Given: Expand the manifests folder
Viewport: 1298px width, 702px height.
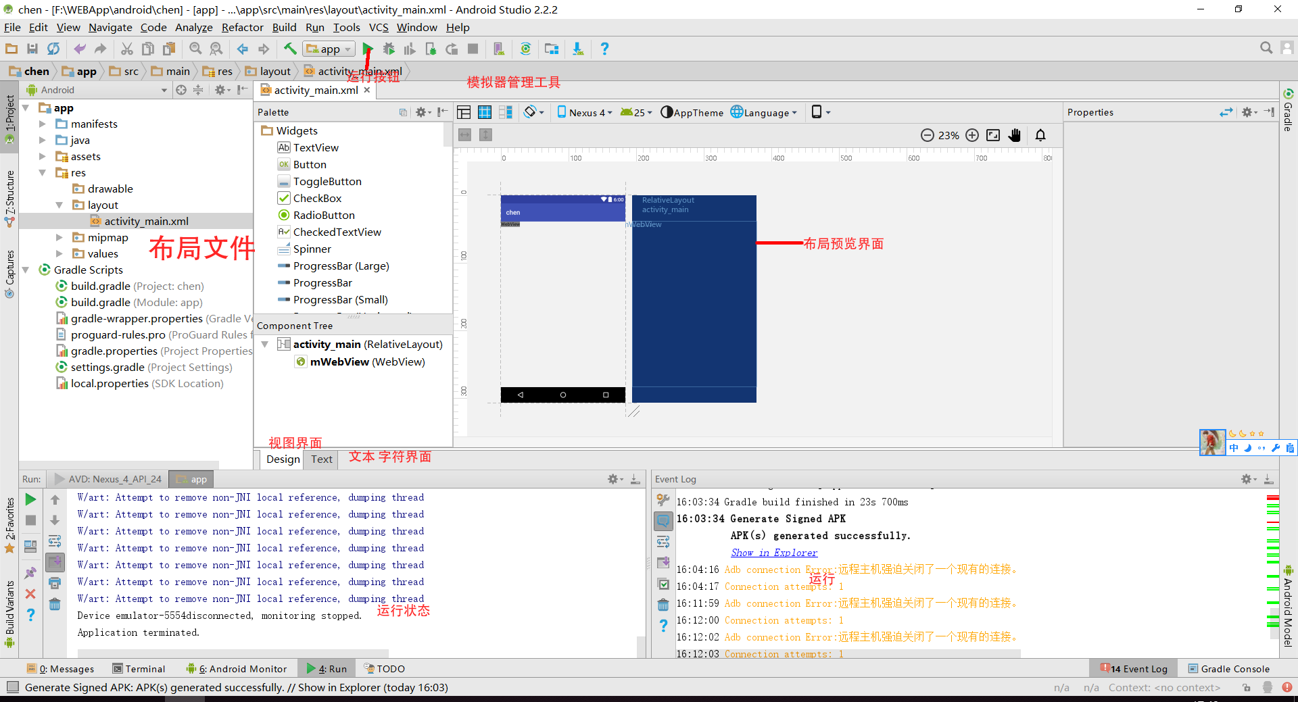Looking at the screenshot, I should tap(43, 124).
